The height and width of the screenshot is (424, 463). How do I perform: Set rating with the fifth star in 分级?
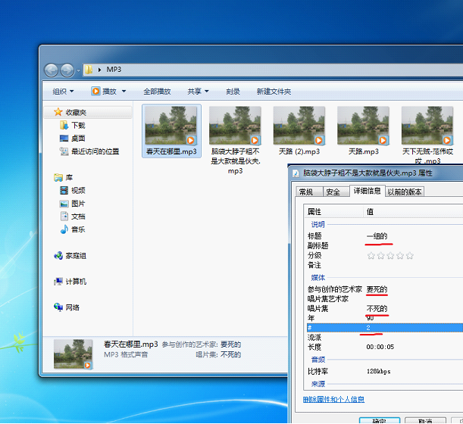point(409,255)
